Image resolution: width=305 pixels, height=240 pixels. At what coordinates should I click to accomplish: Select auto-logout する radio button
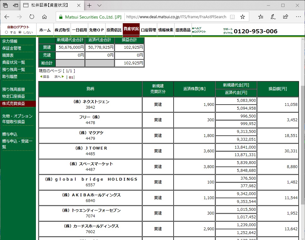tap(6, 32)
